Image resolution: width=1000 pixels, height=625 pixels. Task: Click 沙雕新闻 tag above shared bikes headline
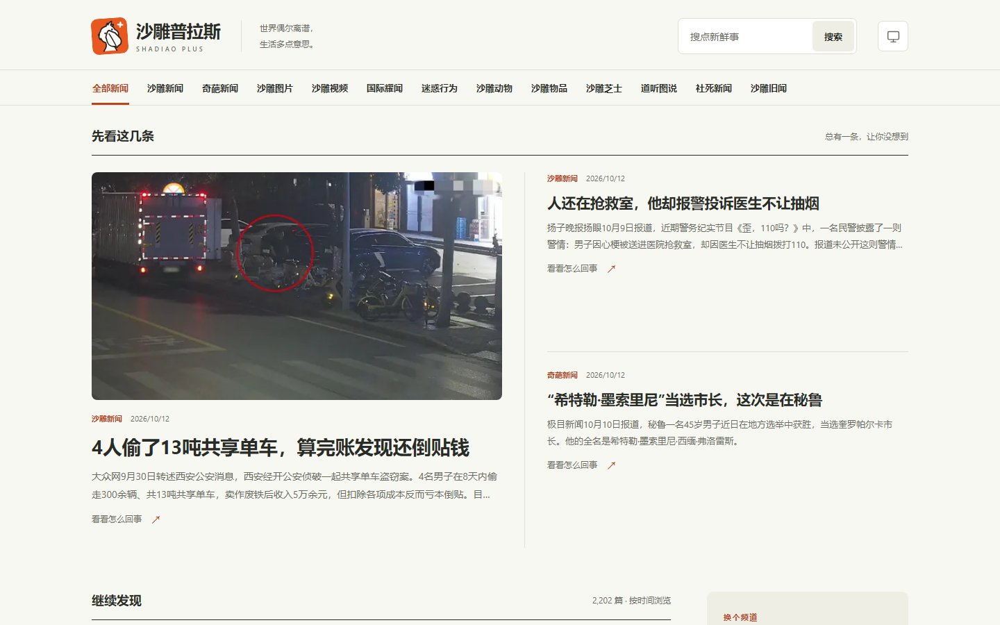(107, 419)
